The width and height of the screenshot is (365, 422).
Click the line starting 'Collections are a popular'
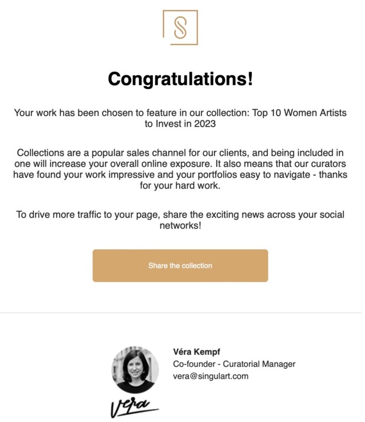pos(180,153)
